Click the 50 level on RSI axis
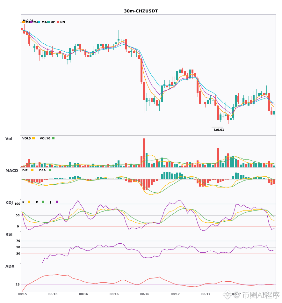Image resolution: width=282 pixels, height=303 pixels. pyautogui.click(x=18, y=247)
